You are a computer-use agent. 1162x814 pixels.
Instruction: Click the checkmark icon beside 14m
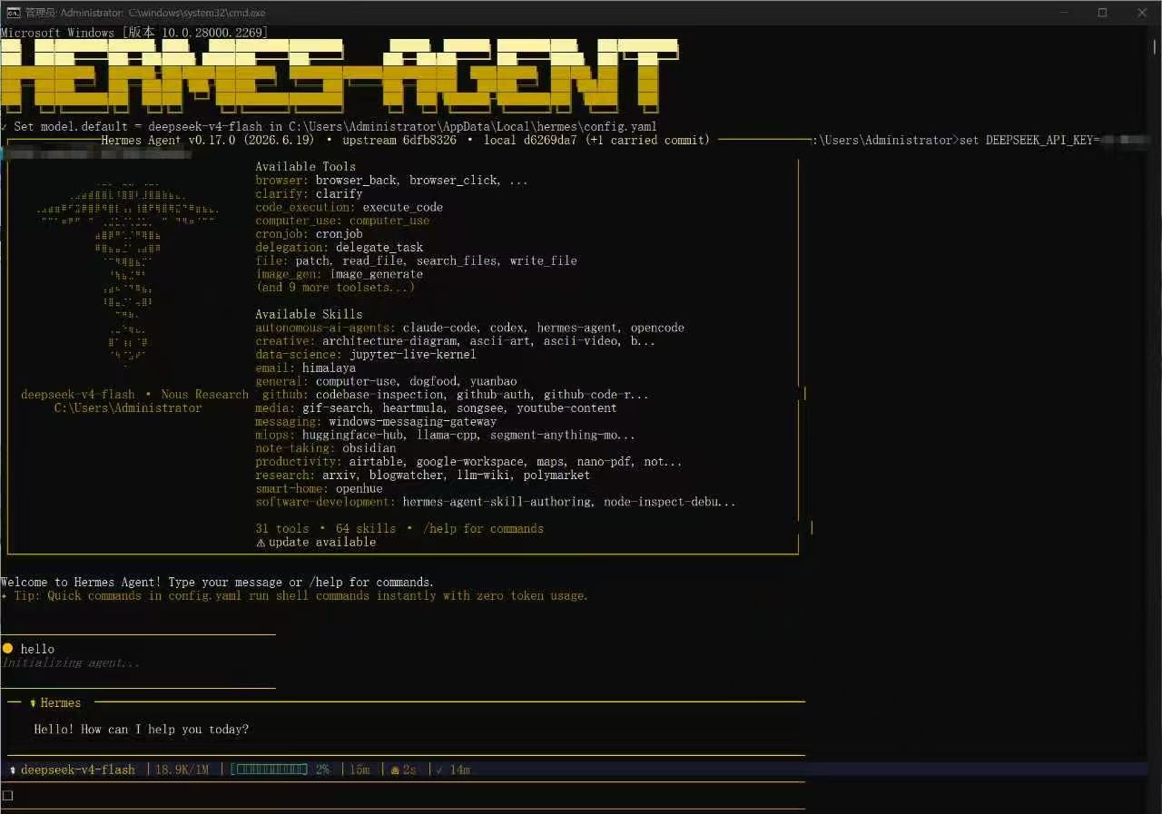pos(439,770)
